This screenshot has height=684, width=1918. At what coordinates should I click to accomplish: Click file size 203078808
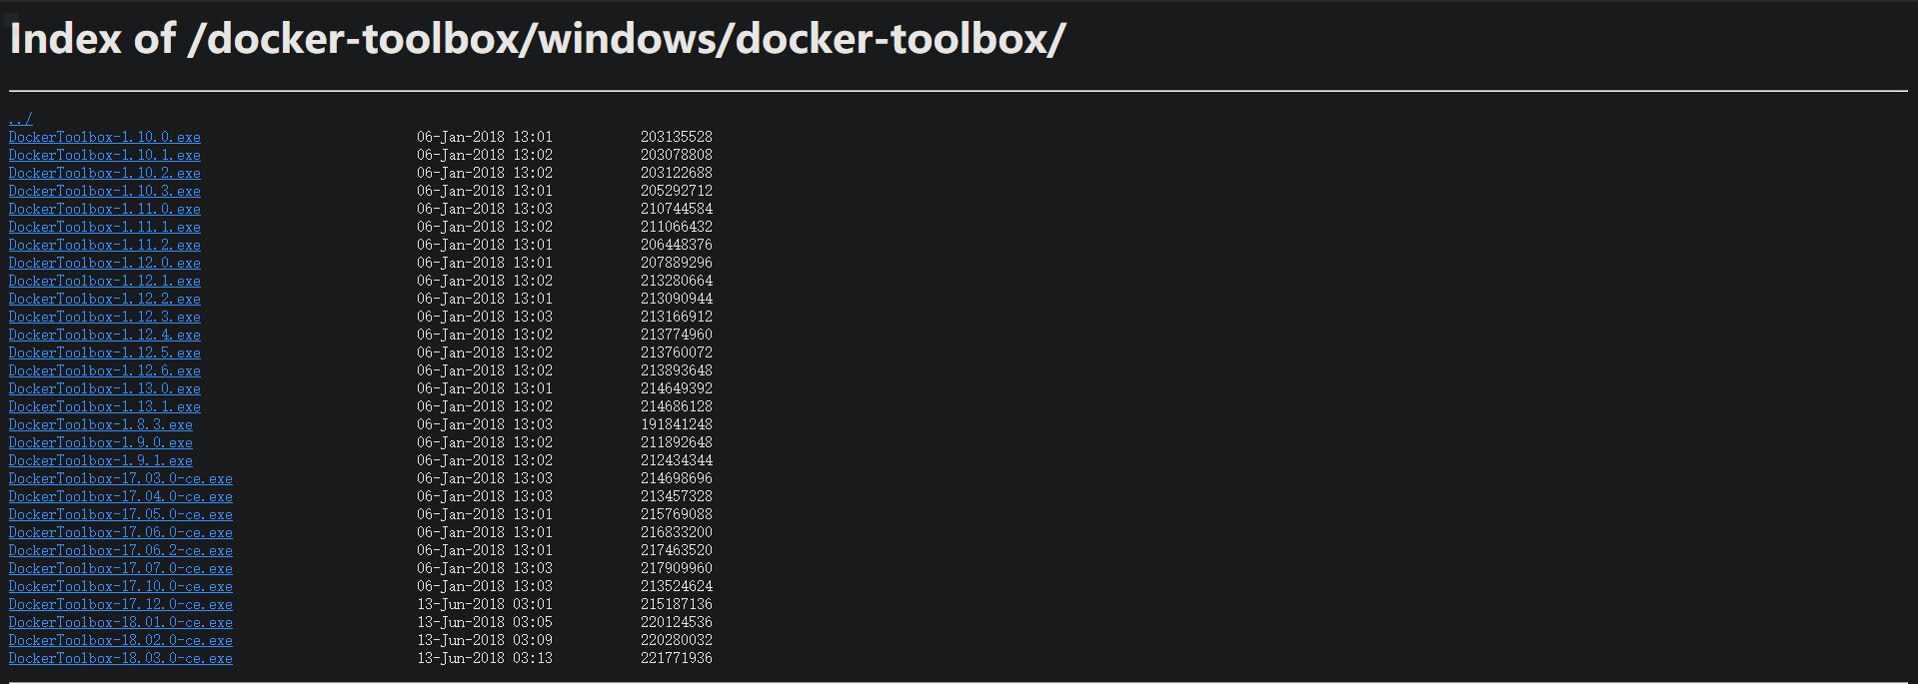[x=677, y=155]
